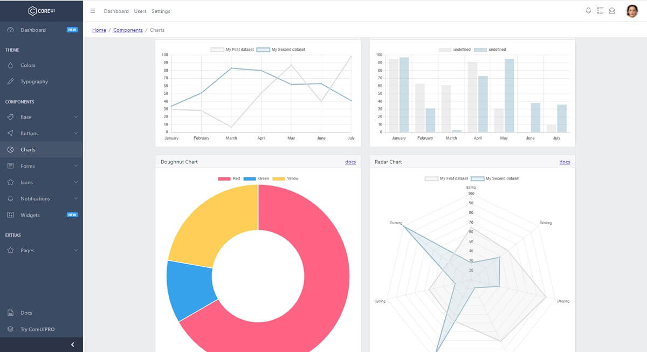Open the Radar Chart docs link
The height and width of the screenshot is (352, 647).
pos(565,162)
